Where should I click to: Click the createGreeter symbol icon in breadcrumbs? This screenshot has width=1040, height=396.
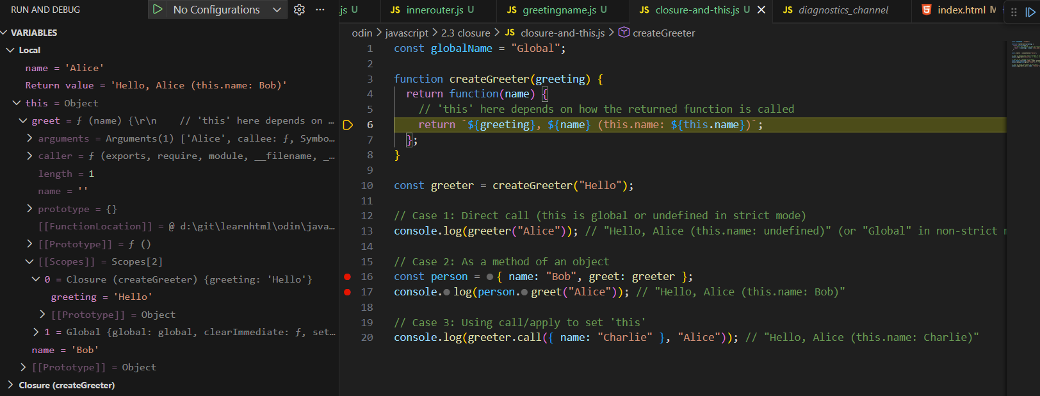(x=624, y=33)
